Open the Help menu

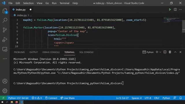pos(75,3)
